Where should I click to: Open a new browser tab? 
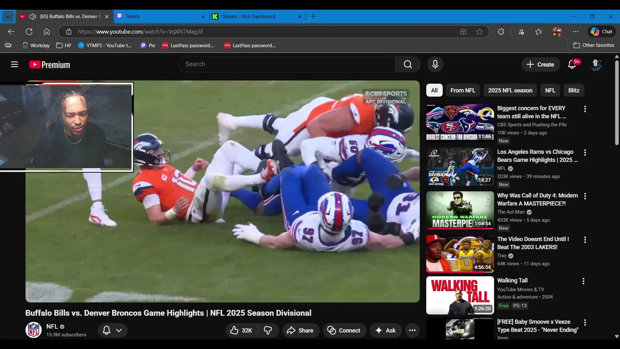[313, 16]
